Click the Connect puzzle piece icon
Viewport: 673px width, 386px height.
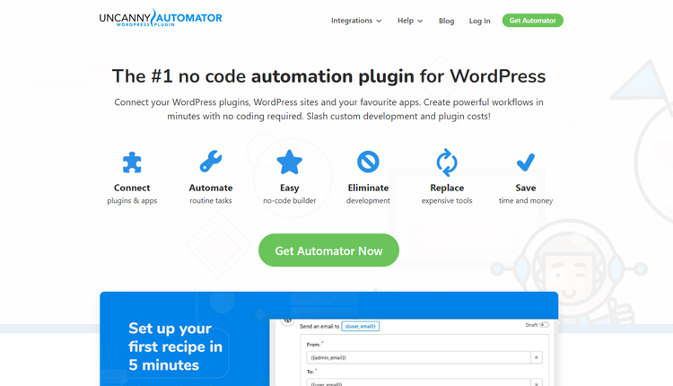click(x=132, y=162)
